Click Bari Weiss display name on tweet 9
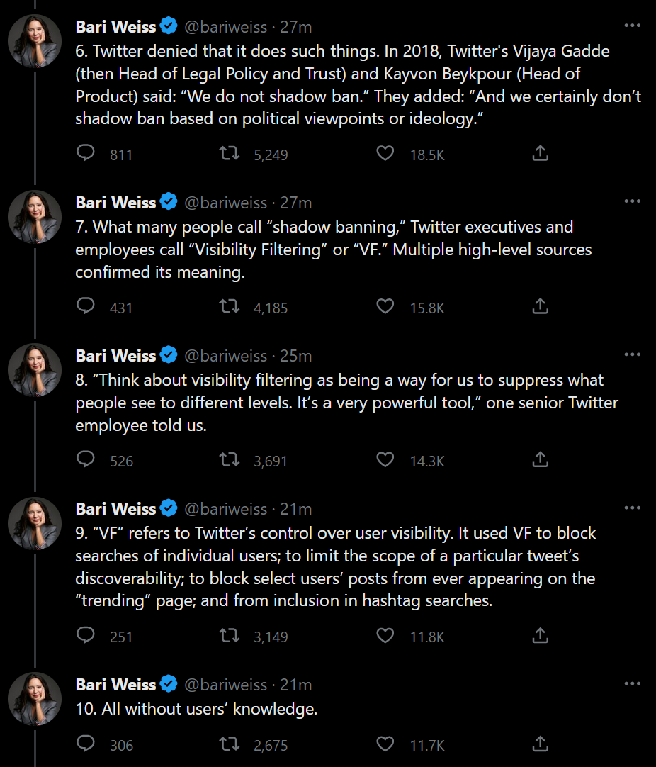 (115, 509)
